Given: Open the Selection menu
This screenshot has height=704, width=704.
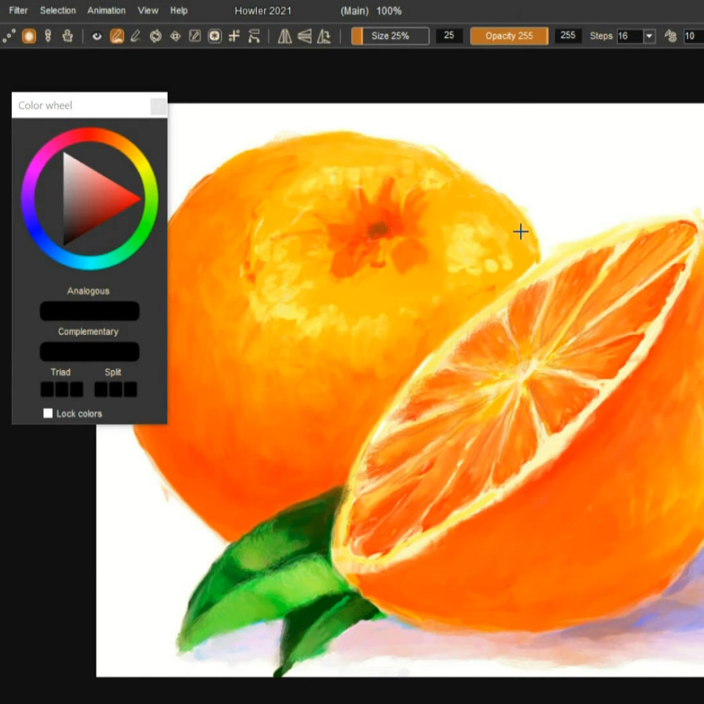Looking at the screenshot, I should (x=58, y=11).
